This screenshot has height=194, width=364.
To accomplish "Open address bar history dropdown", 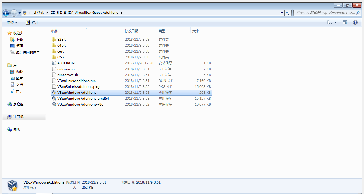I will pyautogui.click(x=282, y=13).
